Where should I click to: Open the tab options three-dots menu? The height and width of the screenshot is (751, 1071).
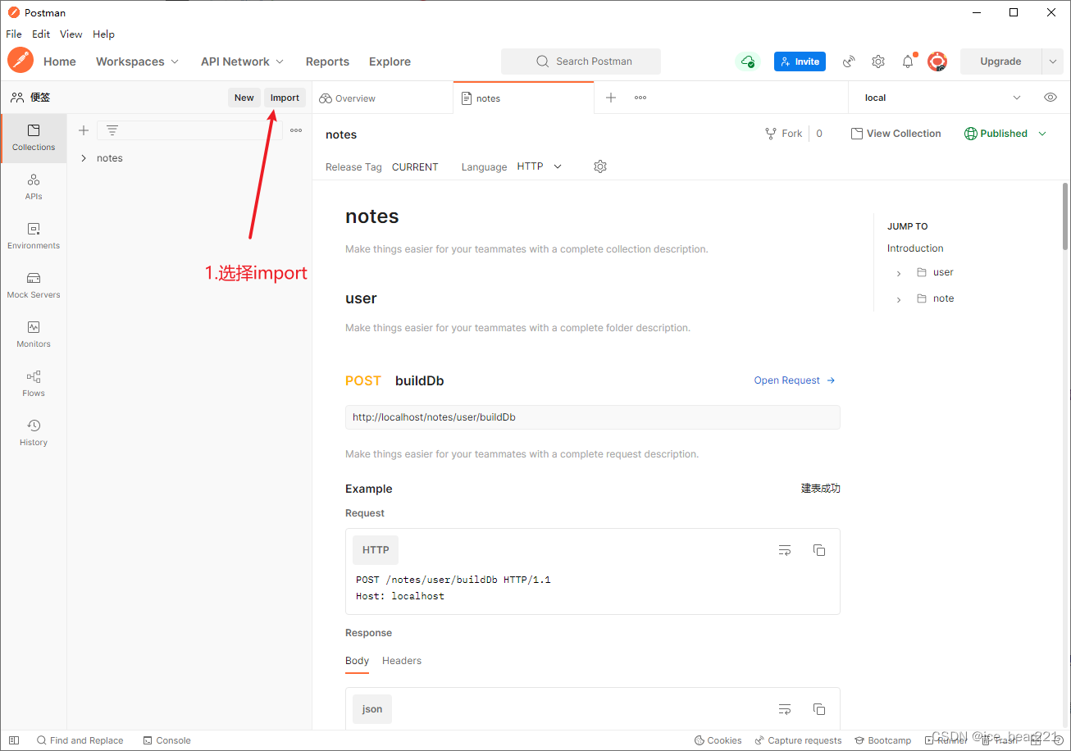640,98
